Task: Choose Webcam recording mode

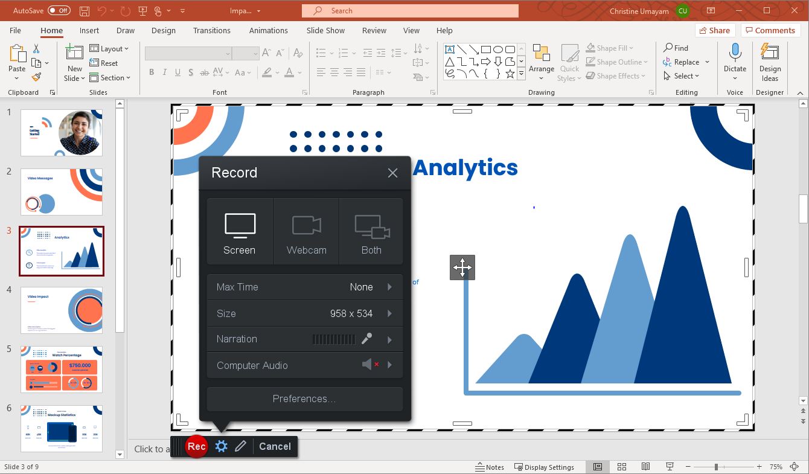Action: pyautogui.click(x=306, y=232)
